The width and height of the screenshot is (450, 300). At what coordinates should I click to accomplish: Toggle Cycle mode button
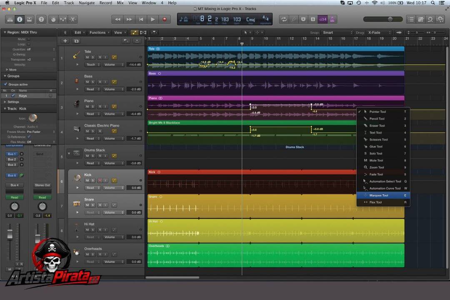tap(284, 20)
